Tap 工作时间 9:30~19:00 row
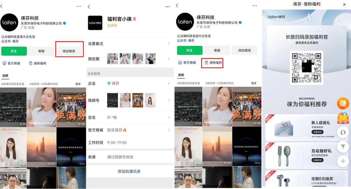Viewport: 351px width, 189px height. point(130,143)
